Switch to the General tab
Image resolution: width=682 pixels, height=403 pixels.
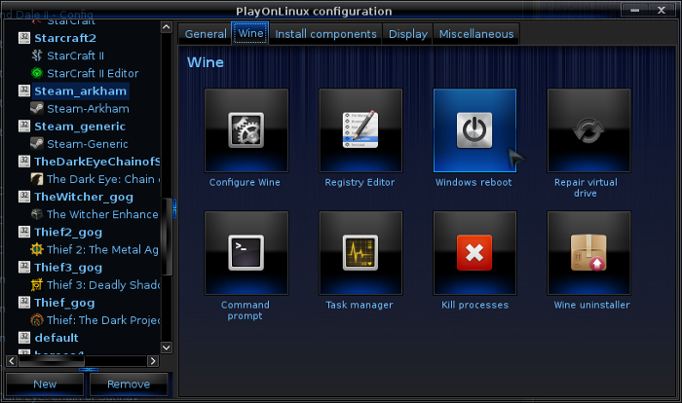(x=206, y=34)
